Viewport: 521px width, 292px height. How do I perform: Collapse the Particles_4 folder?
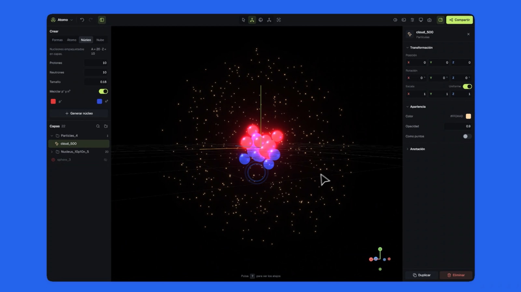pos(52,136)
